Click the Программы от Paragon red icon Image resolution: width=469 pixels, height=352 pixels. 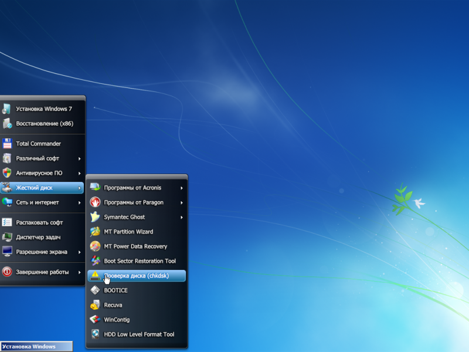tap(95, 202)
